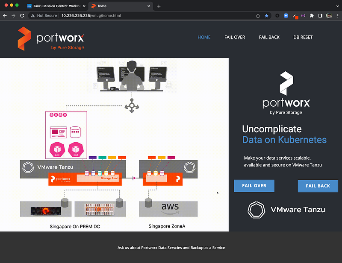Expand the tab search chevron
Image resolution: width=342 pixels, height=263 pixels.
[x=337, y=6]
